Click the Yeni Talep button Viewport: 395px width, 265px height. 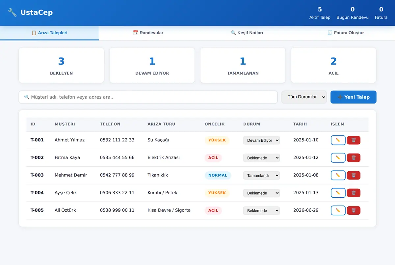click(x=354, y=97)
